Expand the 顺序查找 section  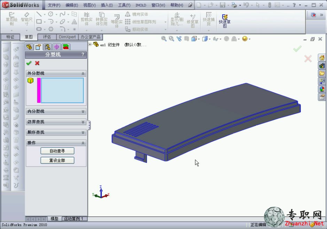point(83,132)
